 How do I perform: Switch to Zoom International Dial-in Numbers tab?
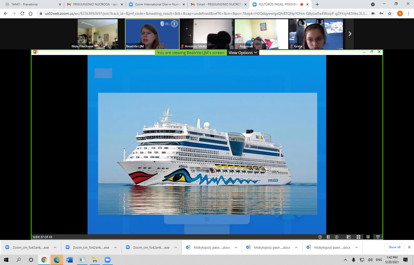[157, 4]
